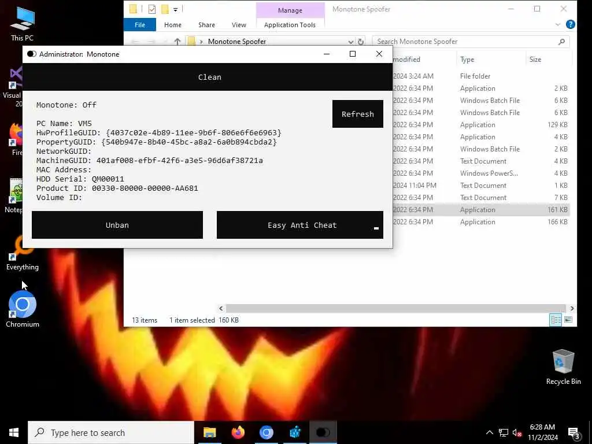Sort by the Size column header
This screenshot has height=444, width=592.
coord(548,60)
